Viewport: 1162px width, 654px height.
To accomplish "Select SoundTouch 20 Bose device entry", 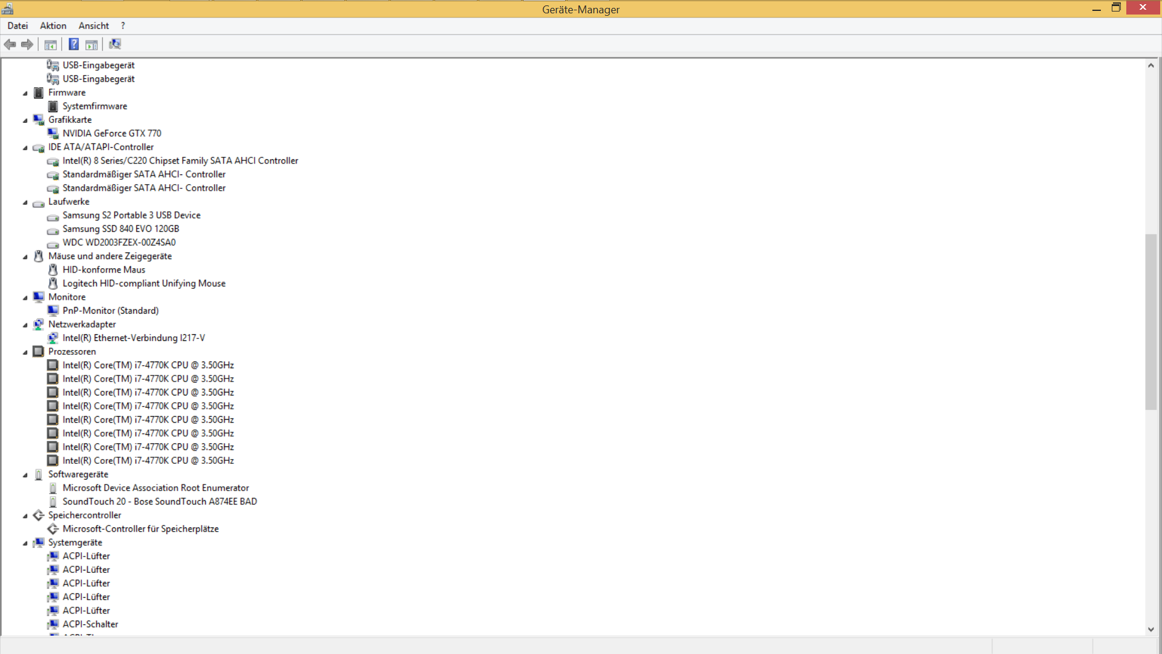I will tap(159, 501).
